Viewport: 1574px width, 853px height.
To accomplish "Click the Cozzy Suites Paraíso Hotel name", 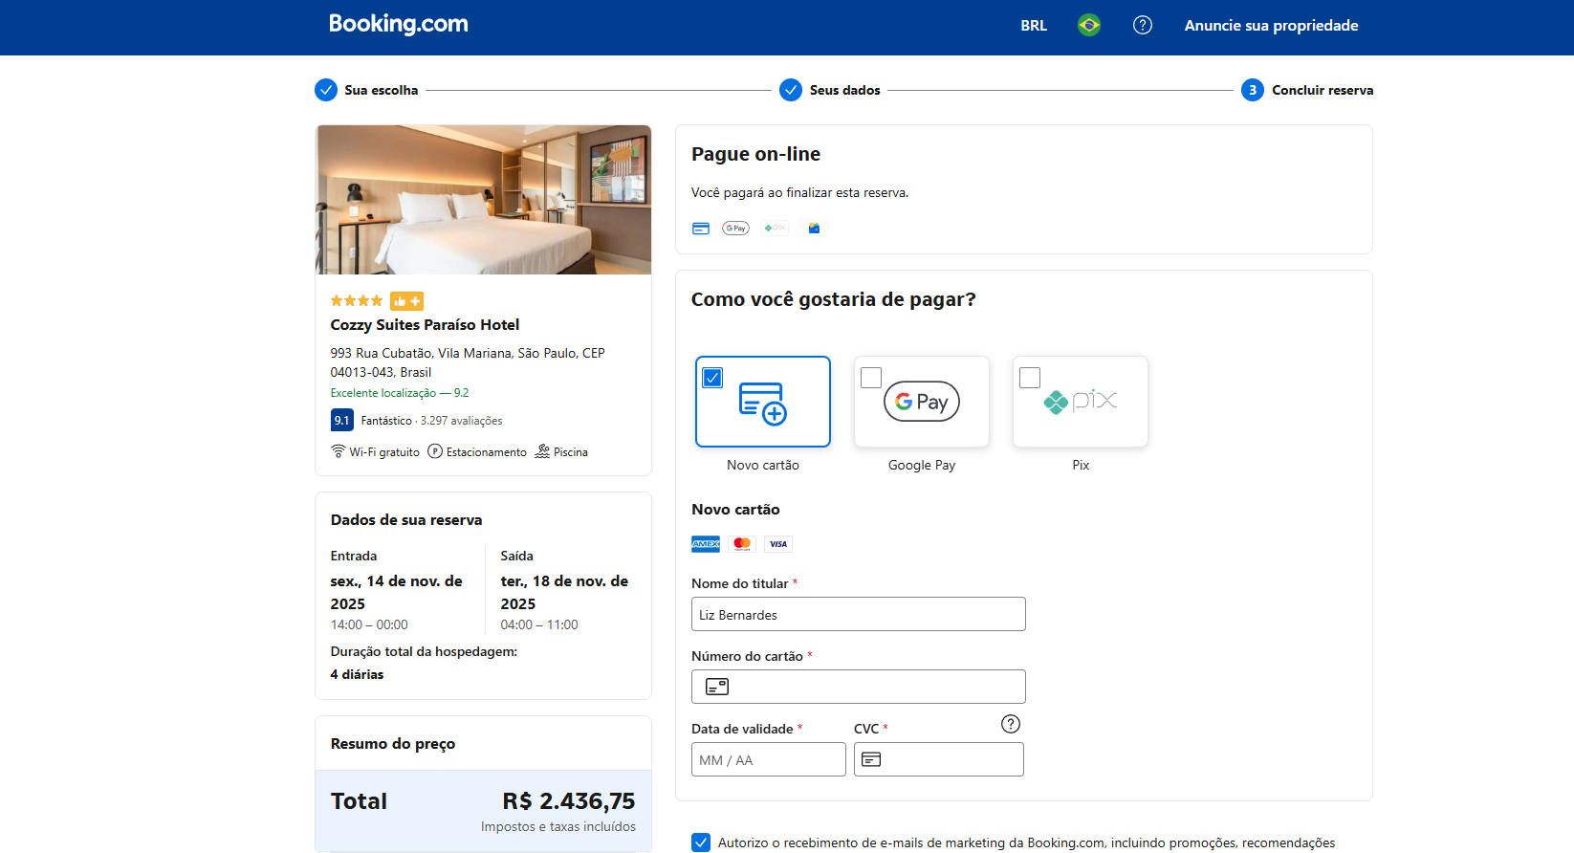I will click(x=425, y=325).
